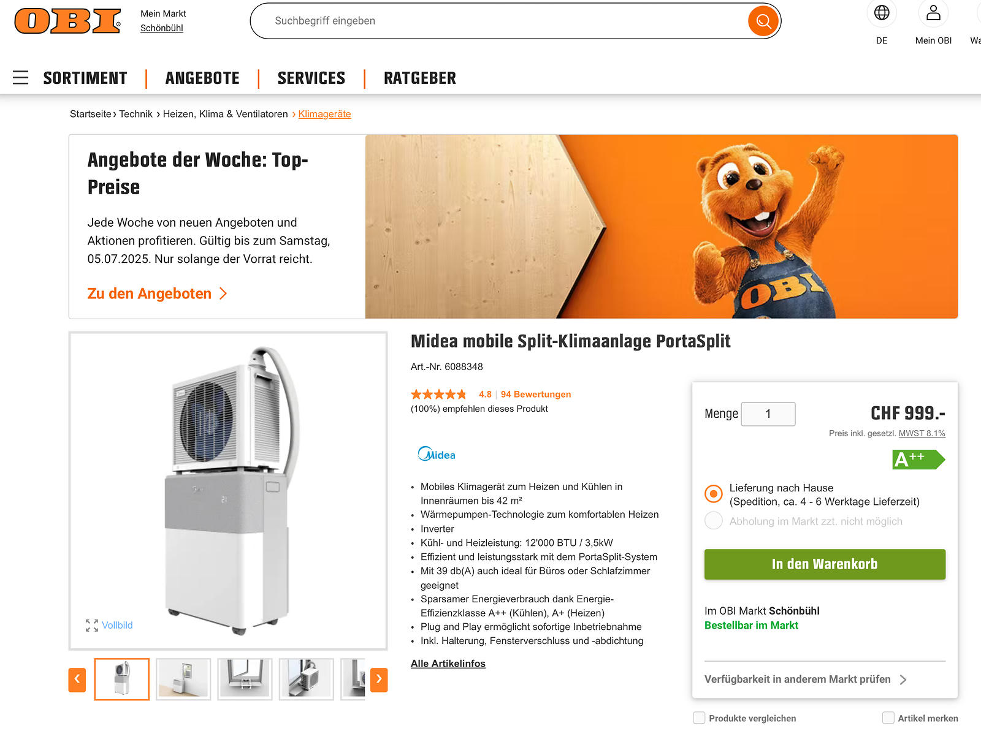The image size is (981, 731).
Task: Open the SORTIMENT menu
Action: (x=85, y=78)
